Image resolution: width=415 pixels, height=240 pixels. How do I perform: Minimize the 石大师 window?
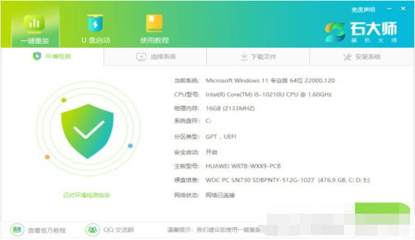389,9
